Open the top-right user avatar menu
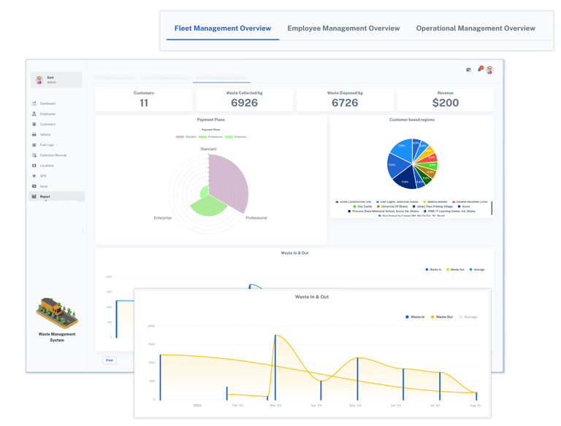The width and height of the screenshot is (561, 426). (490, 70)
